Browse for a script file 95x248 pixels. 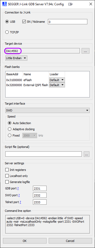coord(87,154)
